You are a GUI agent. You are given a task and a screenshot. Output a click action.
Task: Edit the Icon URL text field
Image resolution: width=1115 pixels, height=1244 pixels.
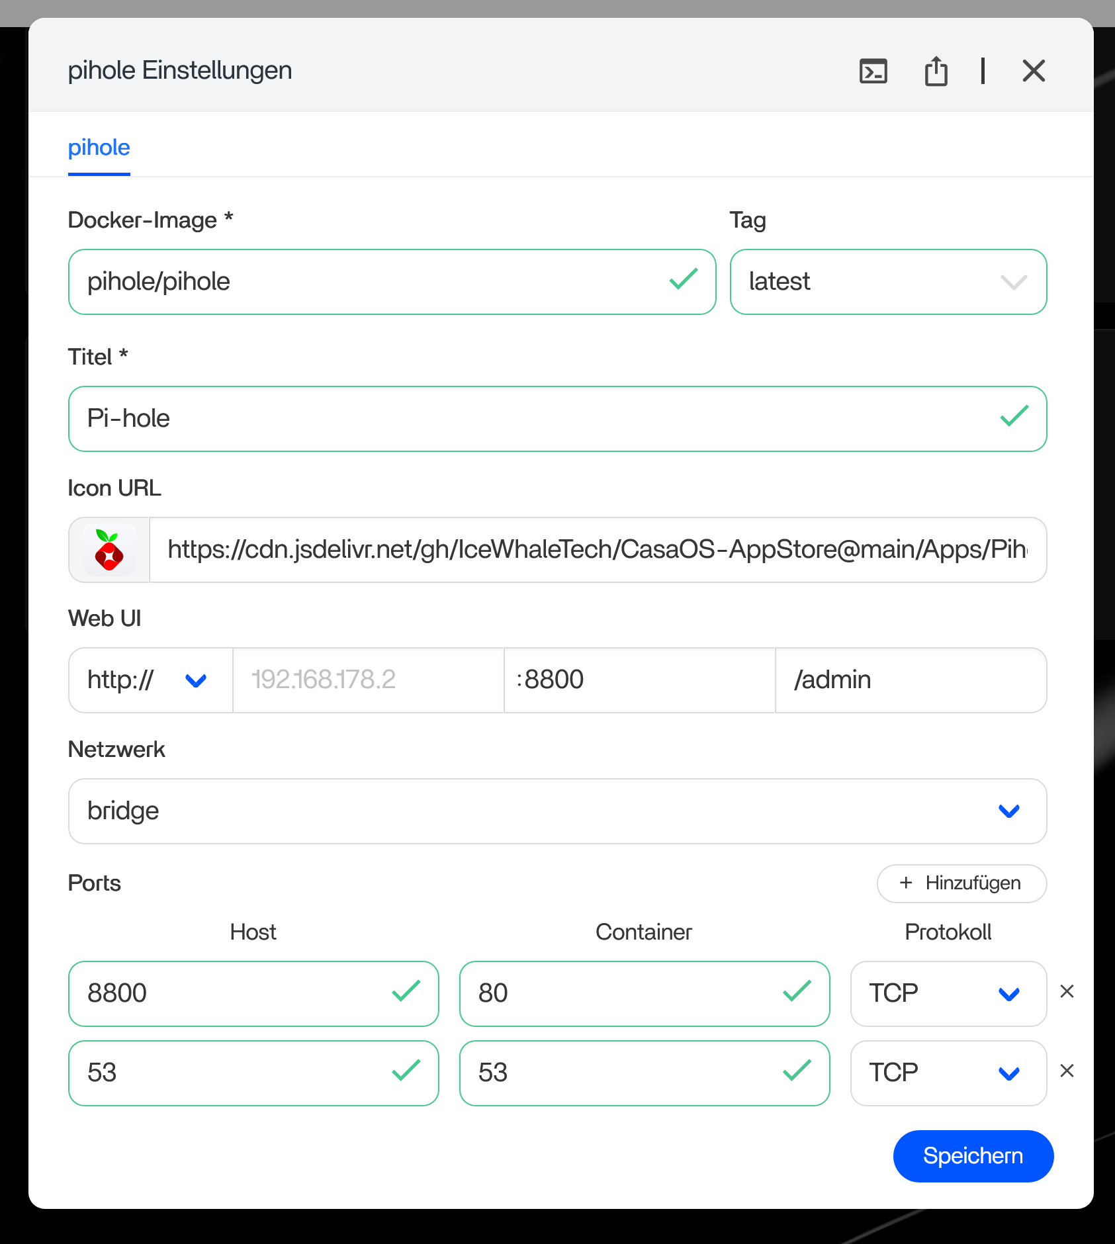[x=597, y=550]
